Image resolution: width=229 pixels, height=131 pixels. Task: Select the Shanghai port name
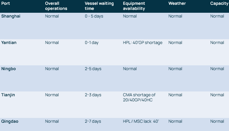pos(11,16)
